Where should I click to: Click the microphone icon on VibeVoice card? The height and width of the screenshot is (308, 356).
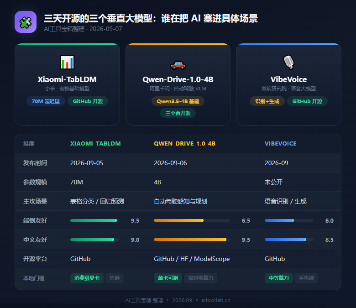coord(288,62)
